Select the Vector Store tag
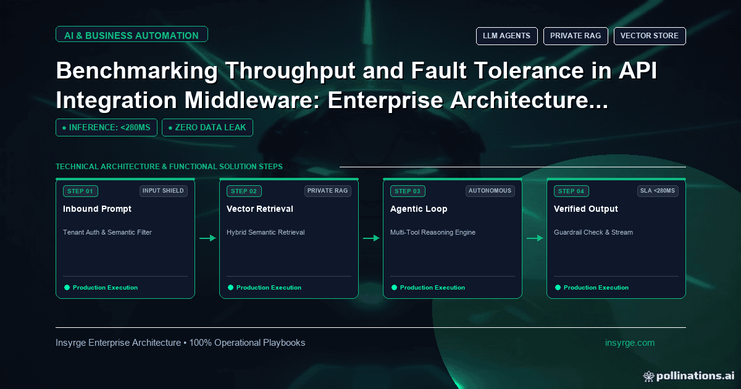The height and width of the screenshot is (389, 741). (650, 36)
